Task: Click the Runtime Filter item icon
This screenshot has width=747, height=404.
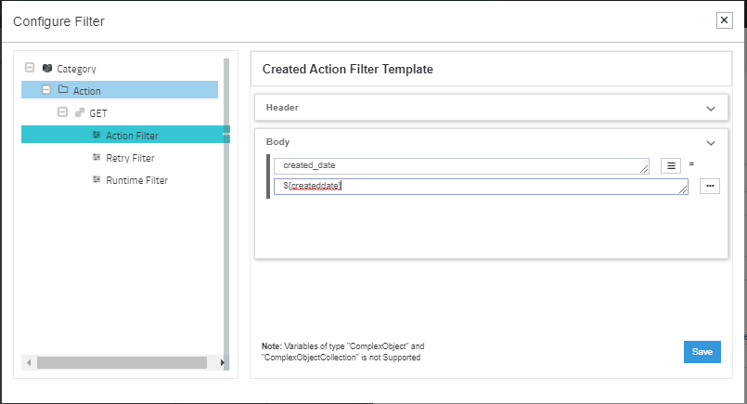Action: 97,179
